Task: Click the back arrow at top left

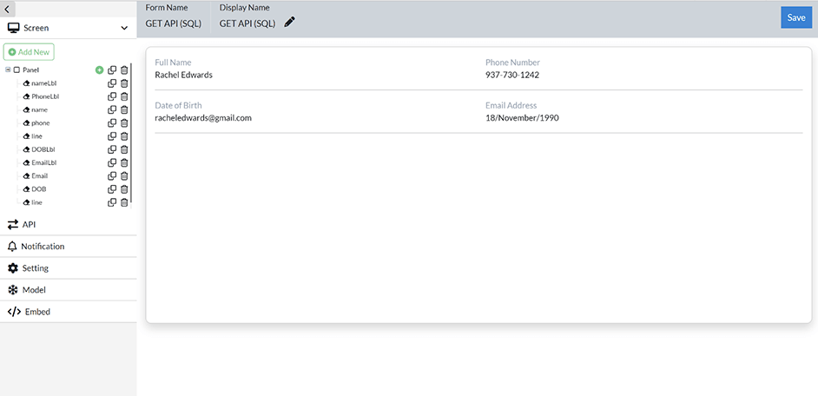Action: click(x=8, y=8)
